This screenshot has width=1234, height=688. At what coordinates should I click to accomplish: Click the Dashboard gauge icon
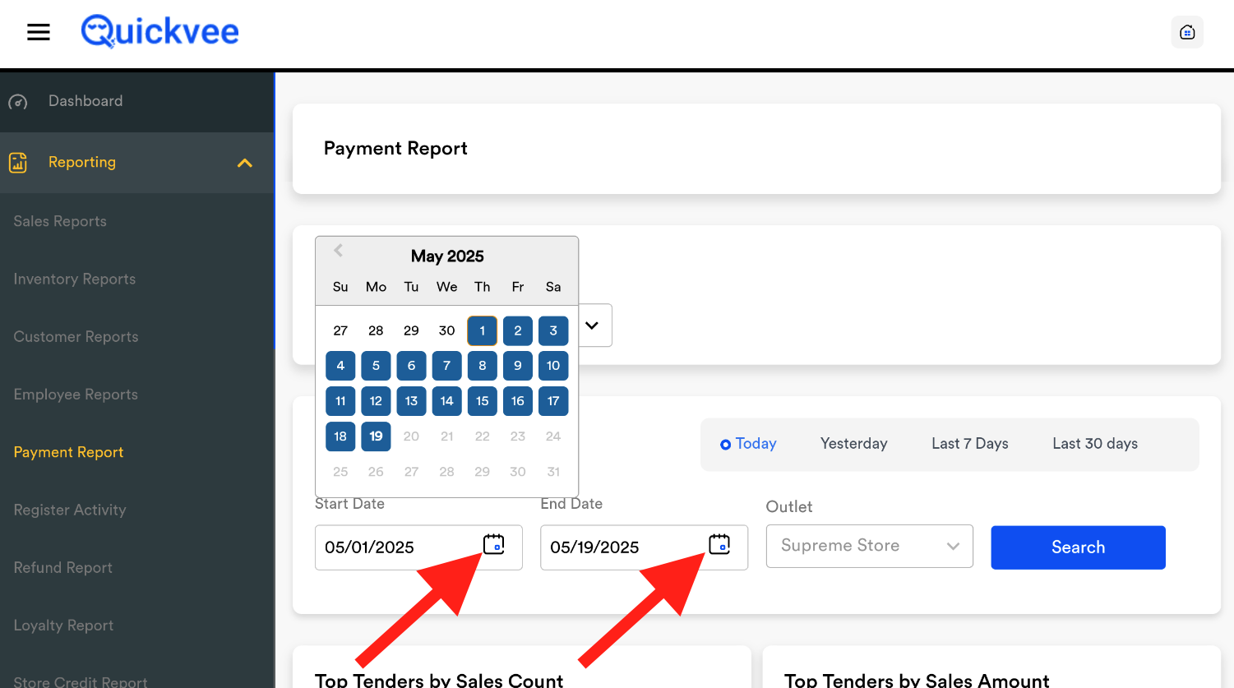pos(18,102)
